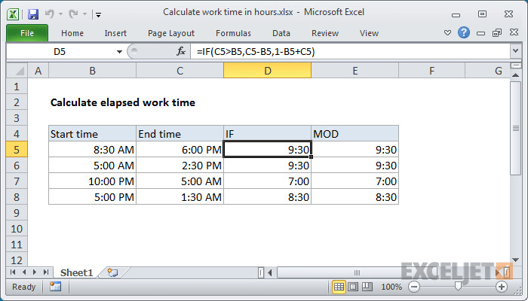The image size is (528, 301).
Task: Switch to Normal view icon
Action: 339,287
